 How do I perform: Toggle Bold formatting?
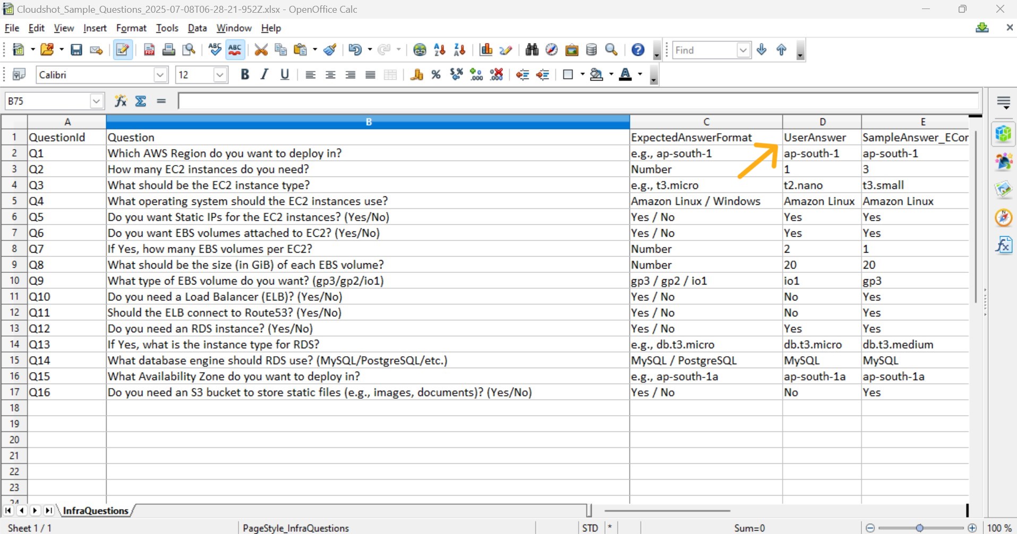click(244, 75)
